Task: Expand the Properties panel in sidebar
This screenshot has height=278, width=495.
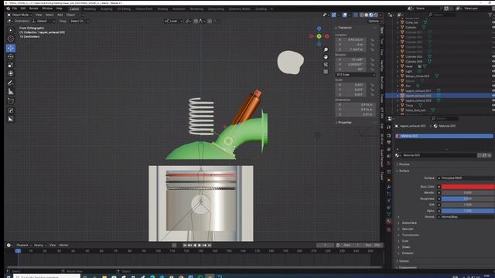Action: click(344, 122)
